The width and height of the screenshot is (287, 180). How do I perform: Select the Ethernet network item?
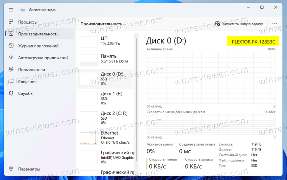105,138
